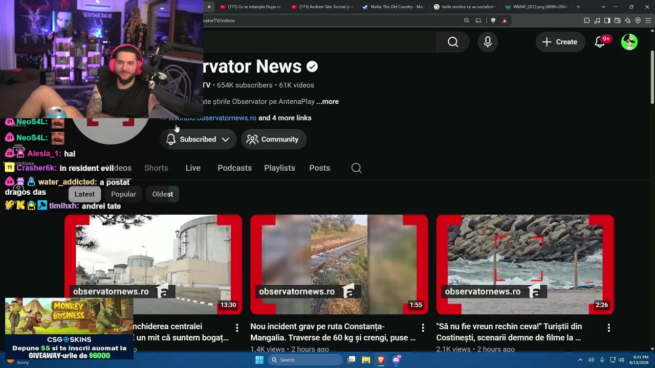Screen dimensions: 655x368
Task: Switch to the Mafia: The Old Country tab
Action: pos(393,7)
